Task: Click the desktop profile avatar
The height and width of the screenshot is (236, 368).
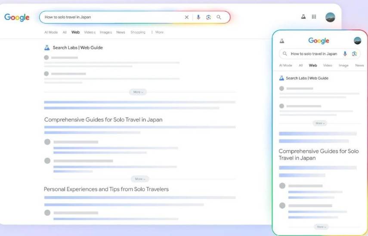Action: tap(330, 17)
